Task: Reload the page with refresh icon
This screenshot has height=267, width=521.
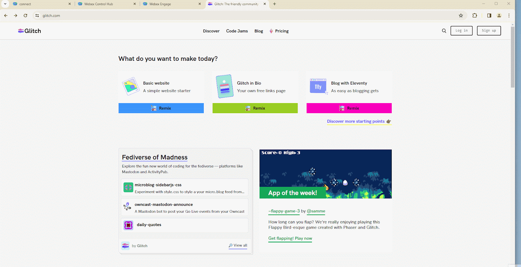Action: click(25, 16)
